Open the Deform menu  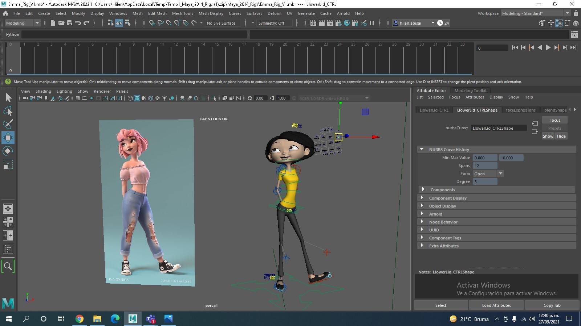pyautogui.click(x=275, y=13)
